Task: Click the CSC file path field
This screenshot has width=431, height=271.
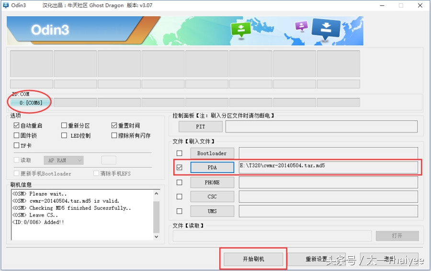Action: coord(328,196)
